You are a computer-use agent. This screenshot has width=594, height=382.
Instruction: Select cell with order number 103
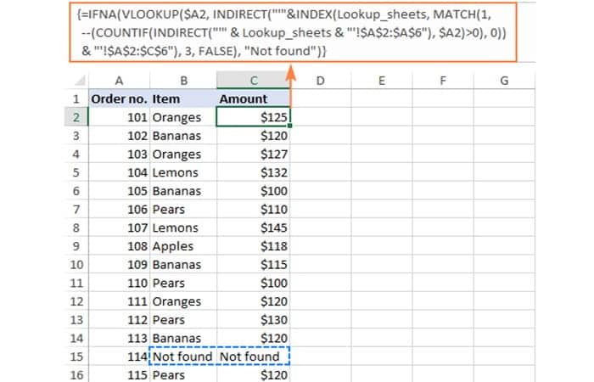pos(120,154)
